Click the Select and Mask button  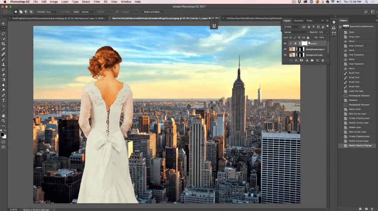152,12
